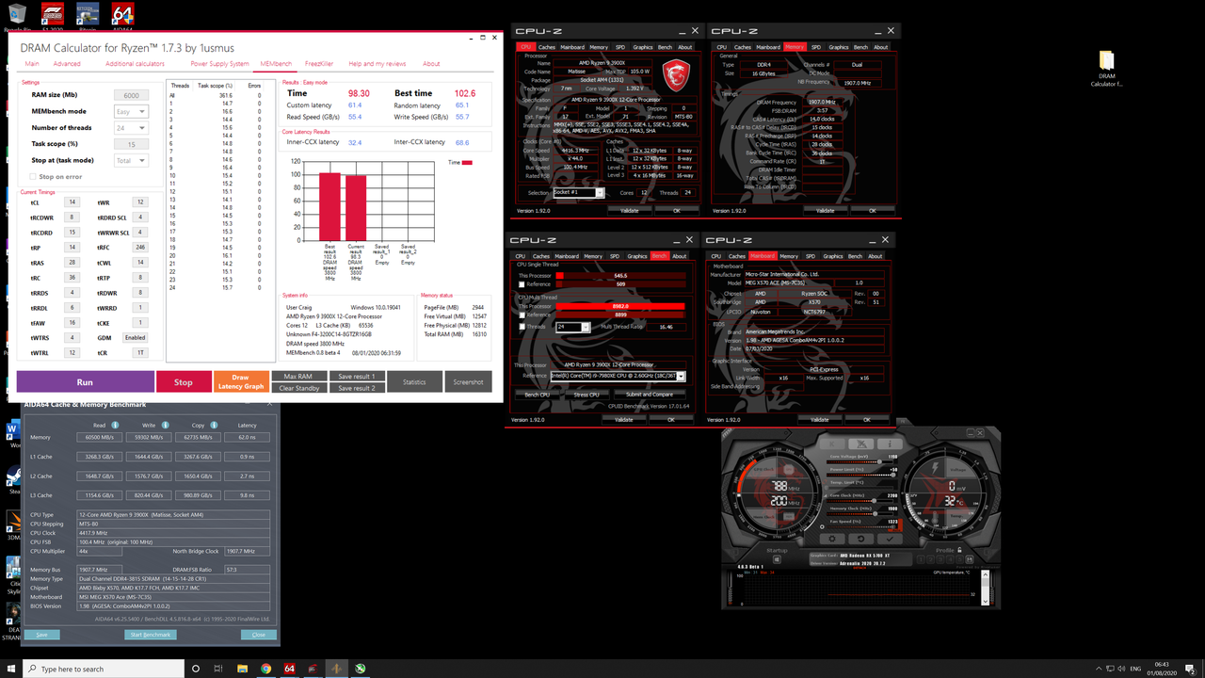Viewport: 1205px width, 678px height.
Task: Show Afterburner information i button
Action: click(x=890, y=444)
